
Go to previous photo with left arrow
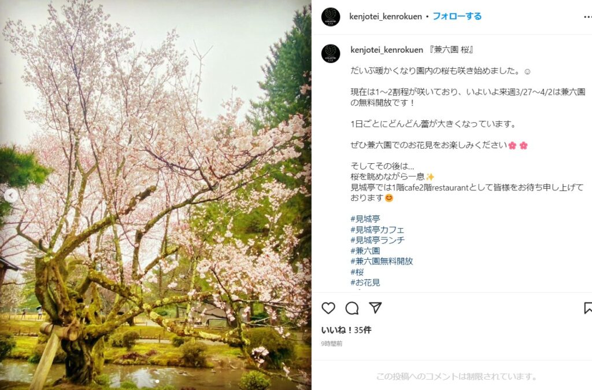point(11,196)
